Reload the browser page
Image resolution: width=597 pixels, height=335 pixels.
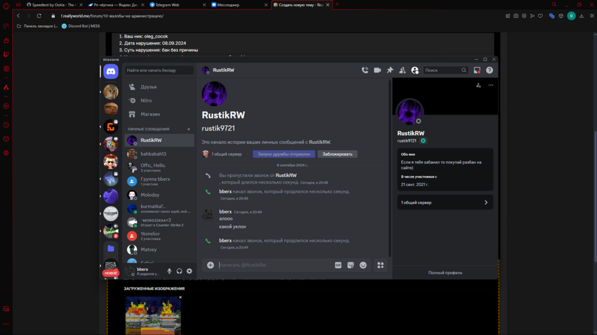click(x=39, y=16)
